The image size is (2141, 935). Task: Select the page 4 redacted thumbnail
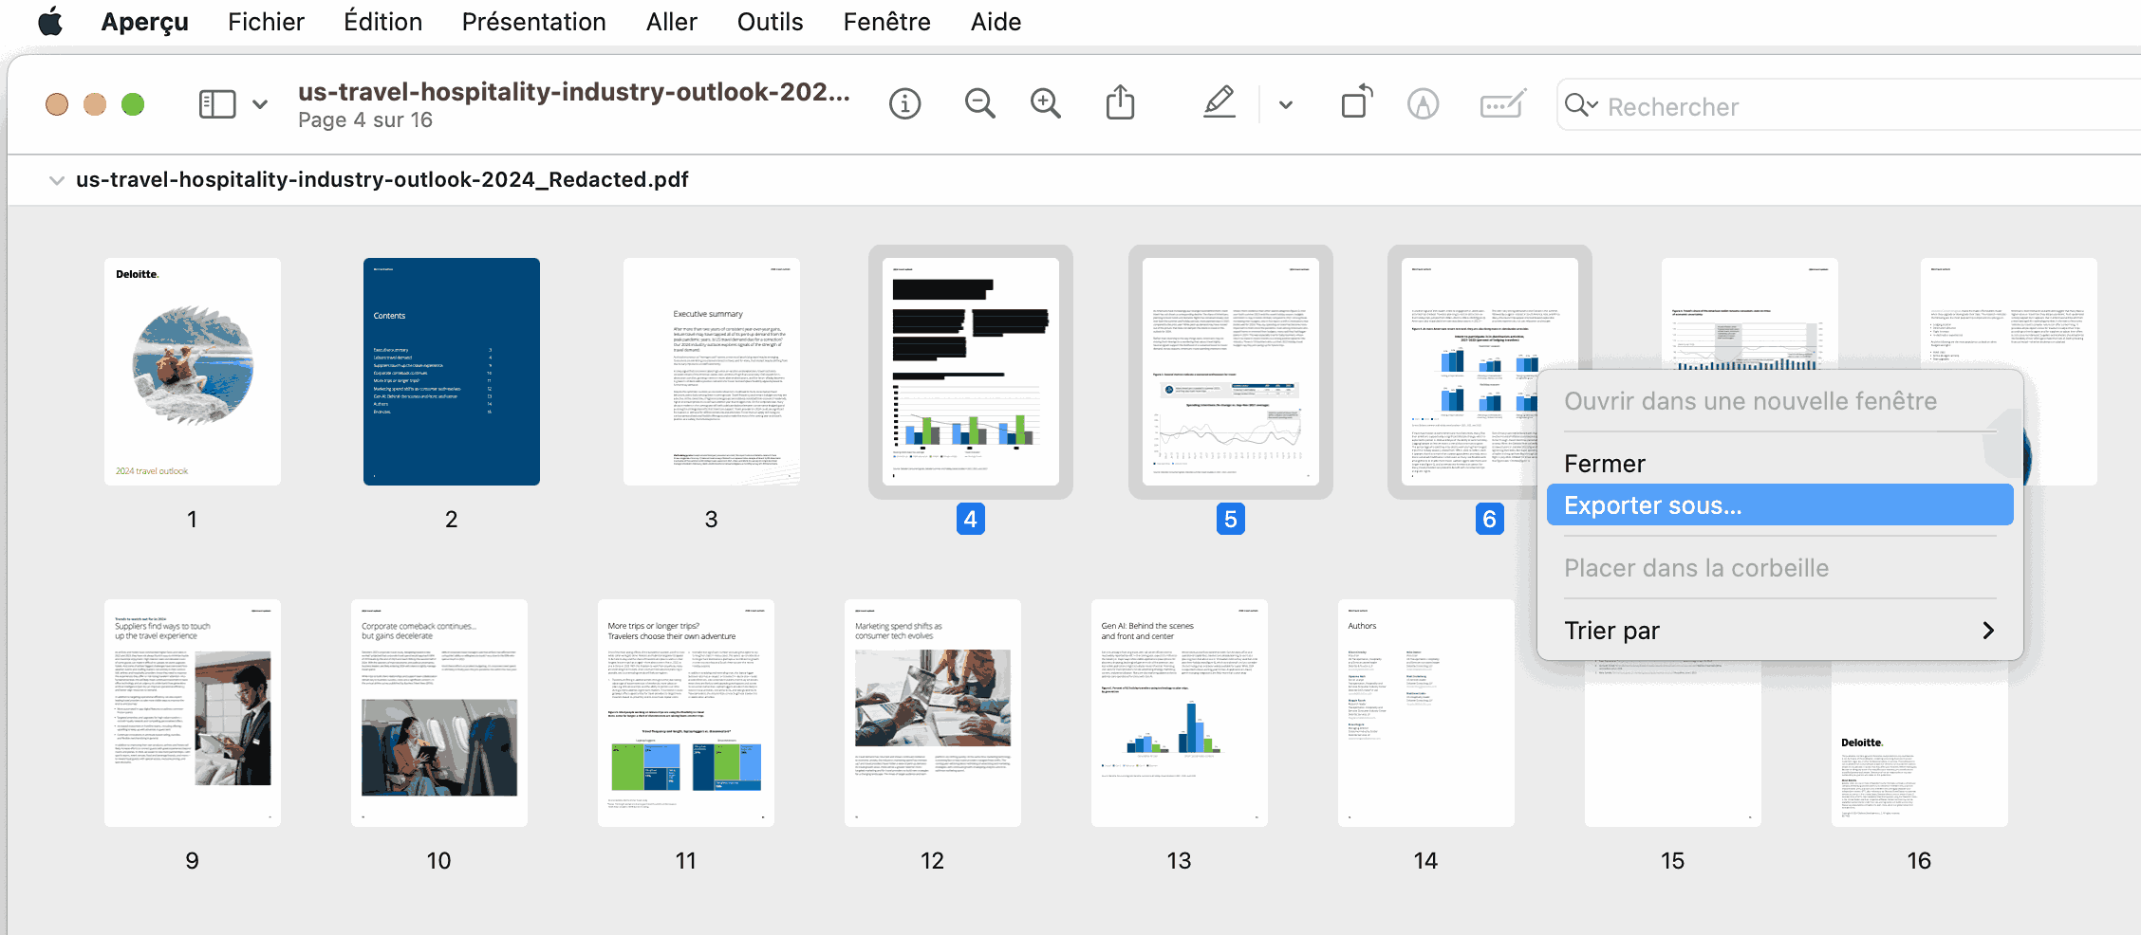click(971, 372)
